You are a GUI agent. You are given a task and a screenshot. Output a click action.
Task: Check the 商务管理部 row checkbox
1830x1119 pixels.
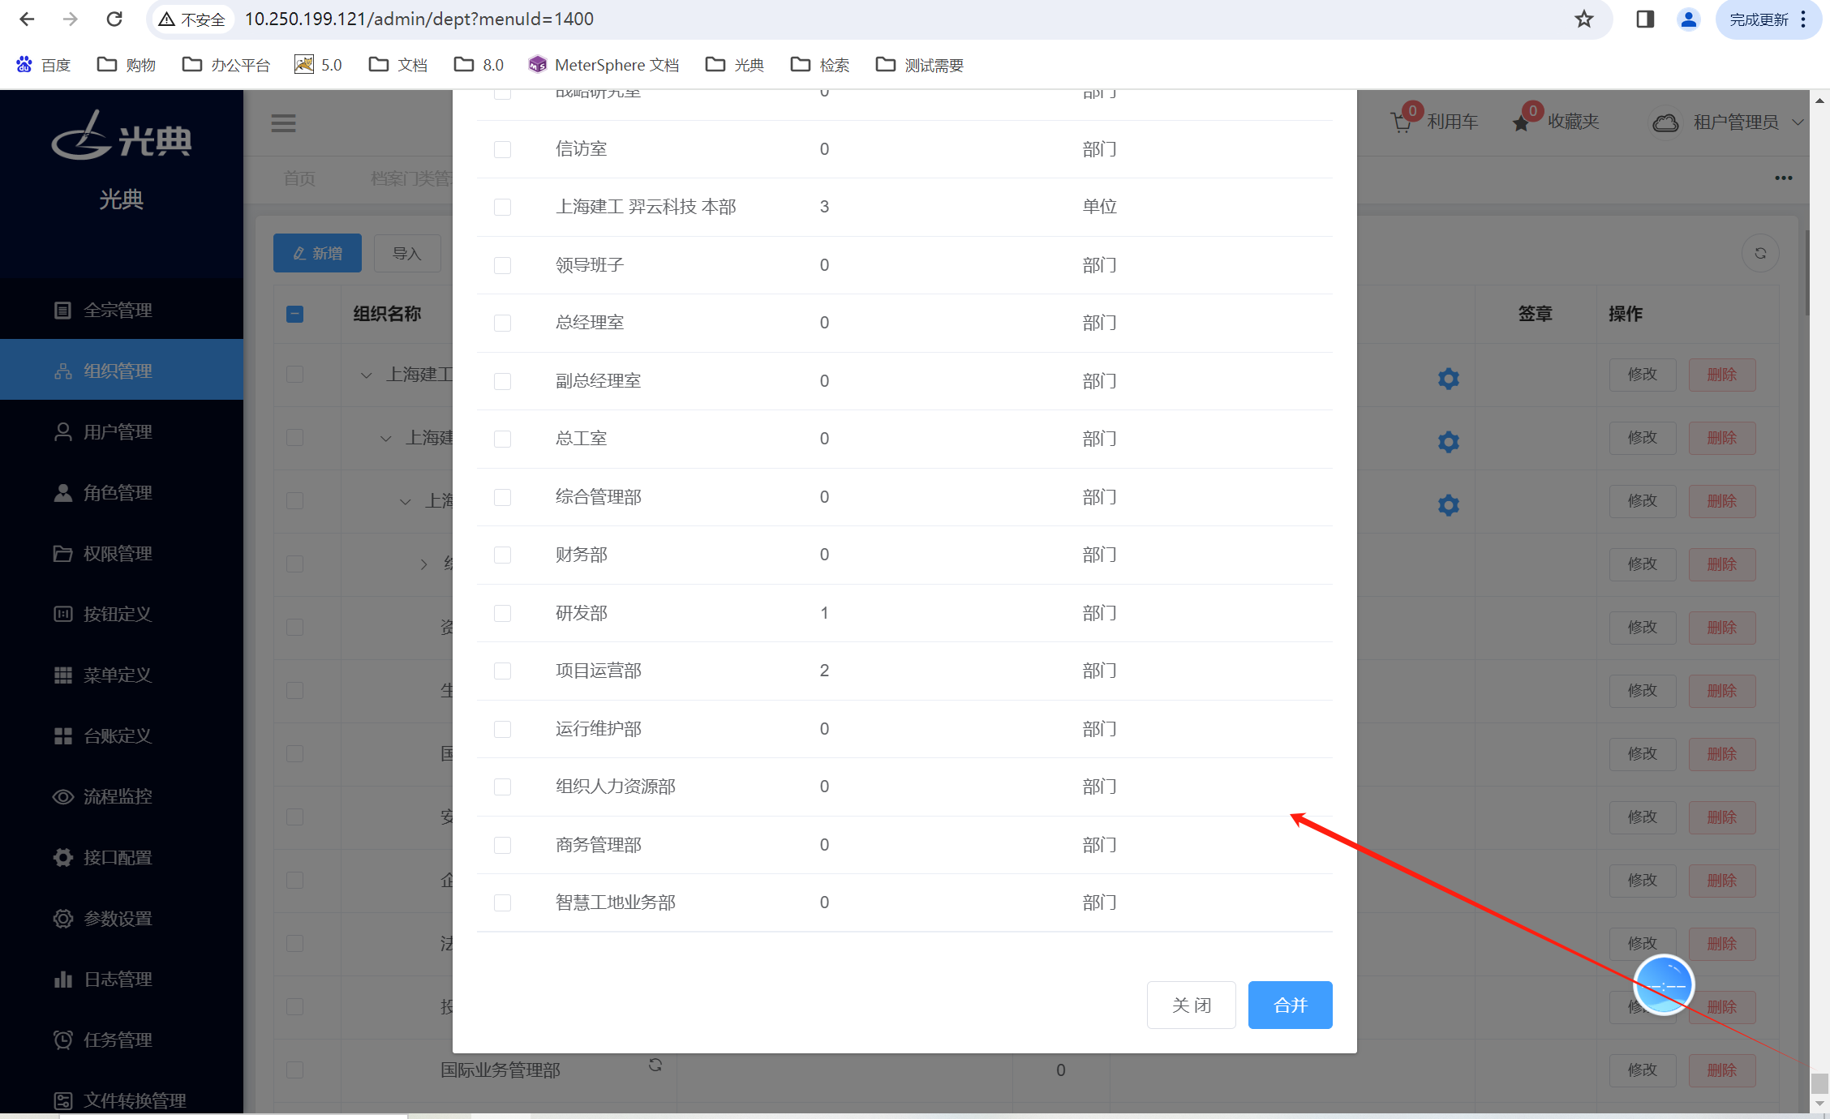503,845
